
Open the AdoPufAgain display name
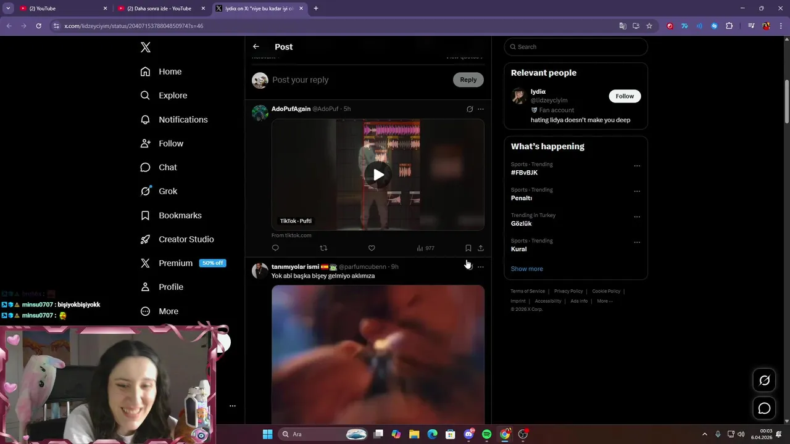point(291,109)
